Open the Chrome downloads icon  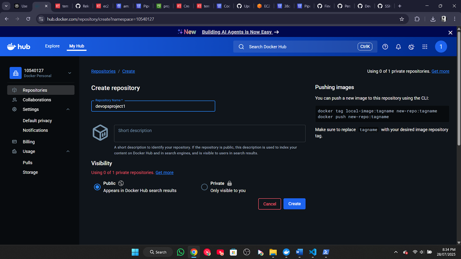pyautogui.click(x=433, y=19)
